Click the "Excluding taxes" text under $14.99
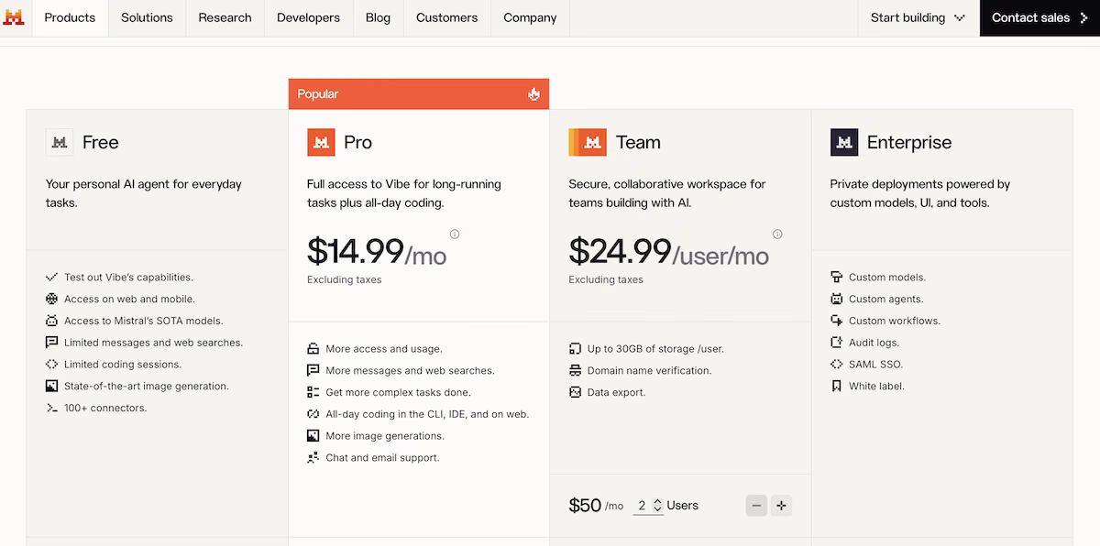Image resolution: width=1100 pixels, height=546 pixels. point(345,279)
